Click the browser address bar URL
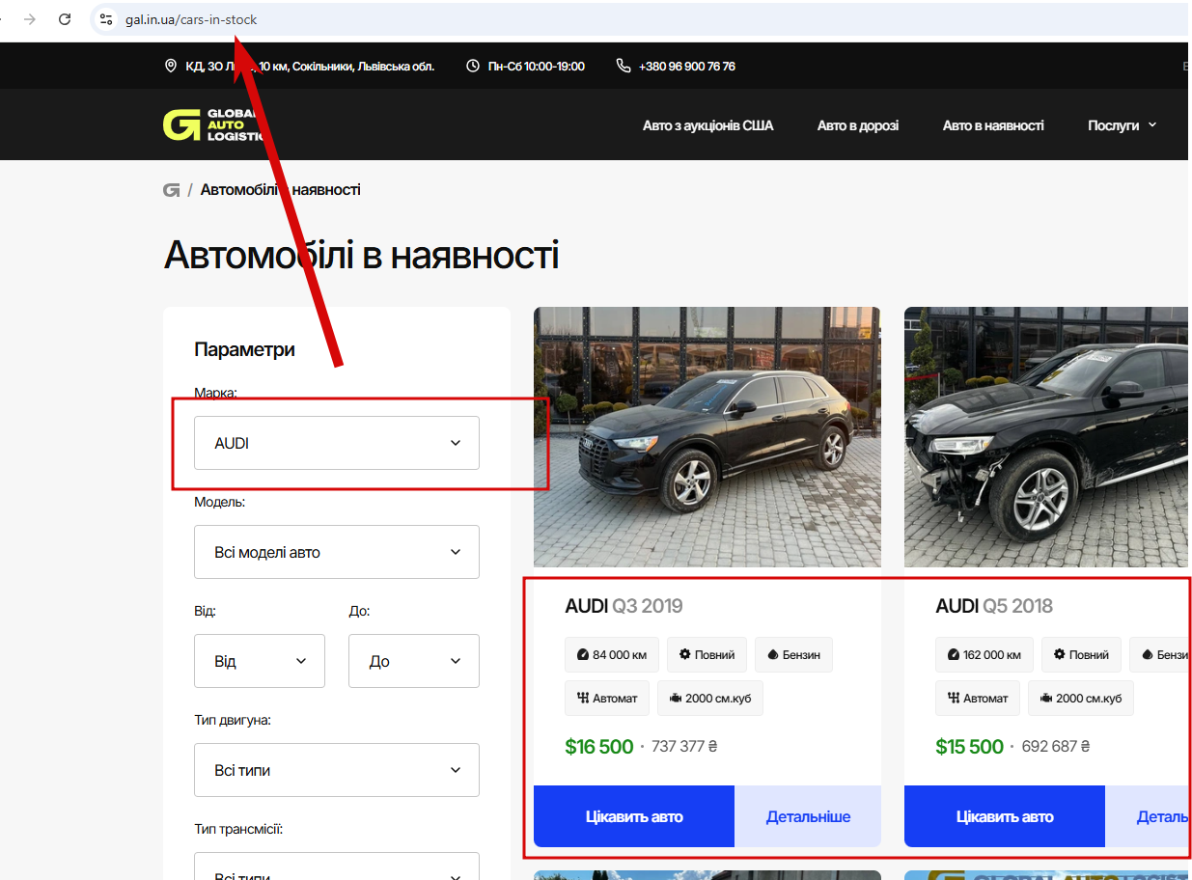The image size is (1192, 880). point(191,19)
